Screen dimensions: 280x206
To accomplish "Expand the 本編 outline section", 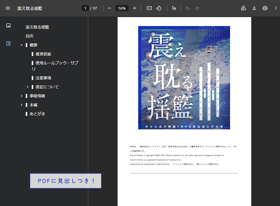I will tap(22, 105).
